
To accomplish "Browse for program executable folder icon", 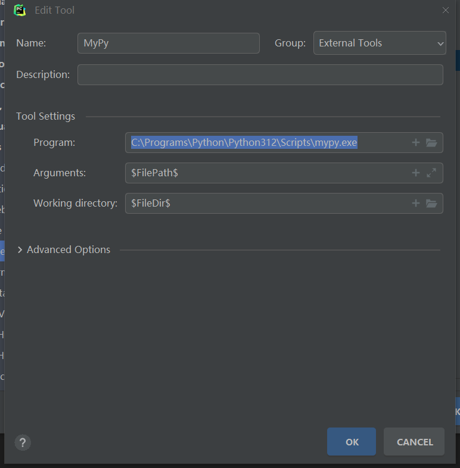I will [431, 143].
